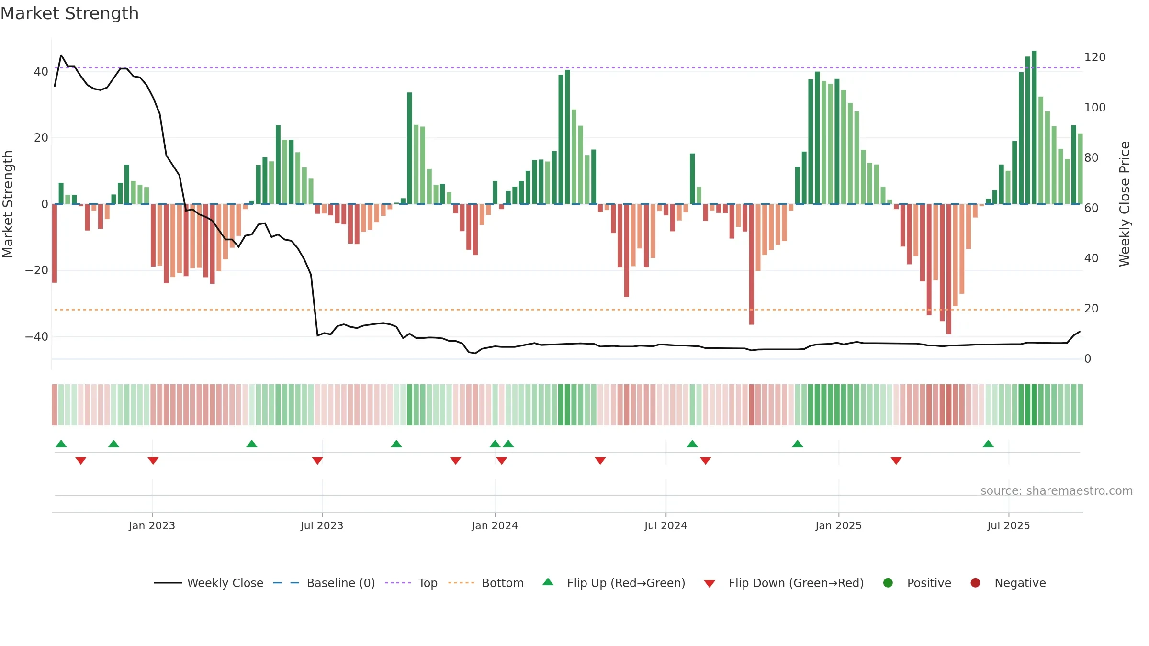The width and height of the screenshot is (1149, 646).
Task: Select the first red flip-down marker in October 2022
Action: click(81, 461)
